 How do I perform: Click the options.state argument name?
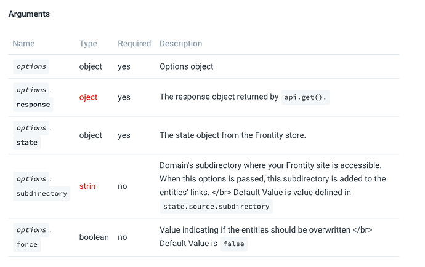coord(31,135)
